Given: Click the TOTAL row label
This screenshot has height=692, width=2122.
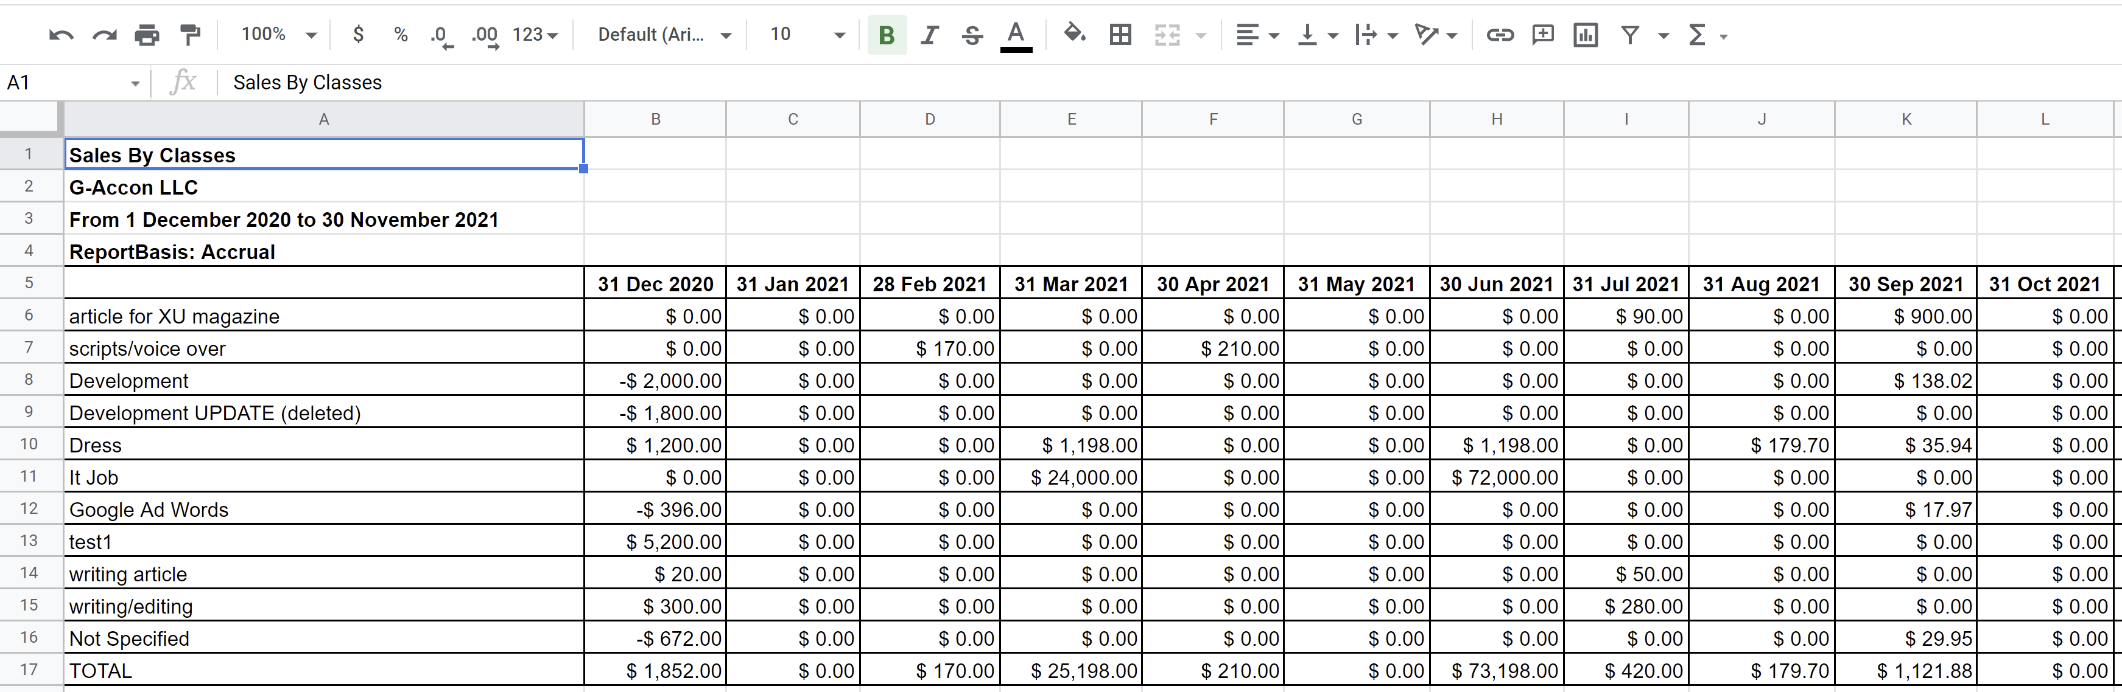Looking at the screenshot, I should tap(324, 671).
